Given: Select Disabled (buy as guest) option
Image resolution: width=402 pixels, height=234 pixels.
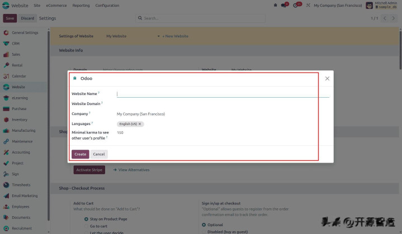Looking at the screenshot, I should (x=204, y=232).
